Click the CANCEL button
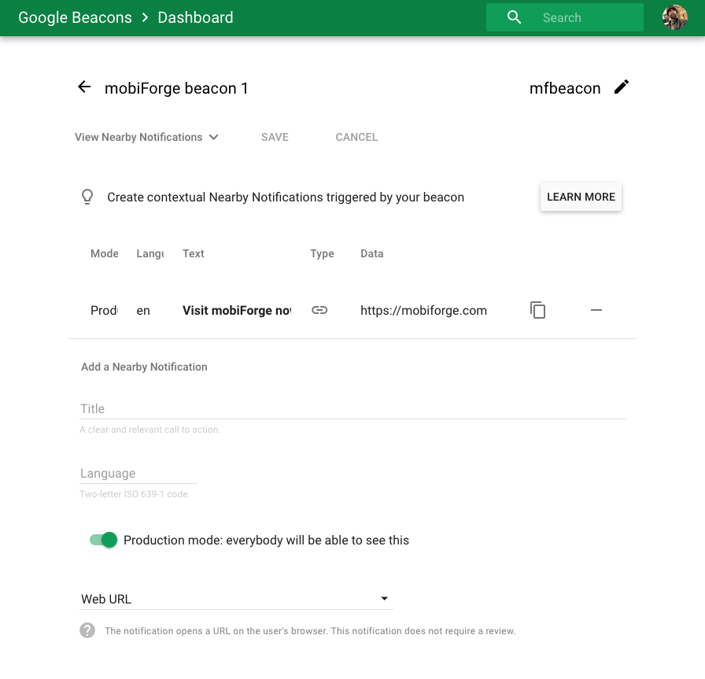Screen dimensions: 705x679 (356, 137)
